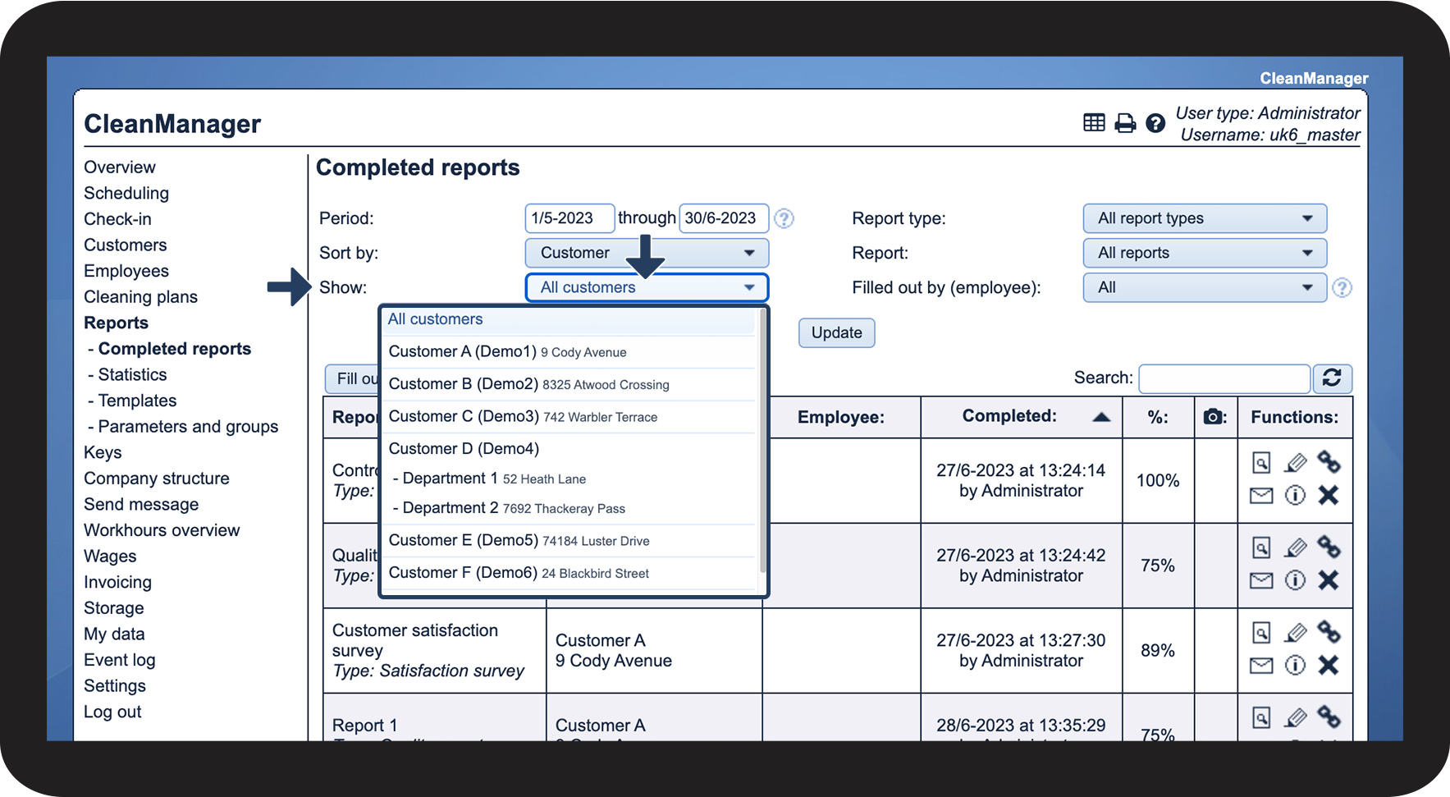Viewport: 1450px width, 797px height.
Task: Click the Search input field
Action: 1224,378
